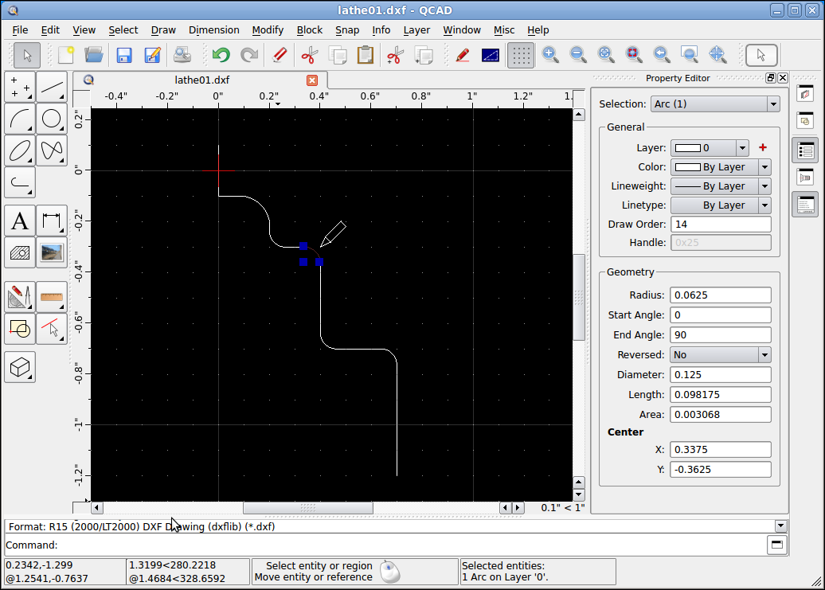Open the line drawing tools
Image resolution: width=825 pixels, height=590 pixels.
coord(52,87)
